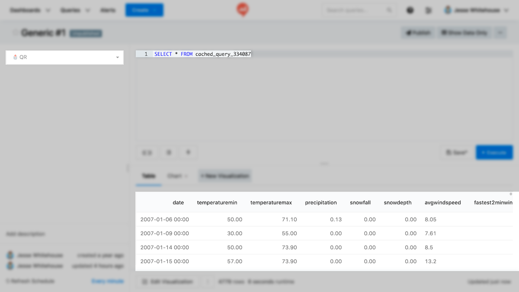Format the SQL query with the format icon
The image size is (519, 292).
coord(169,152)
